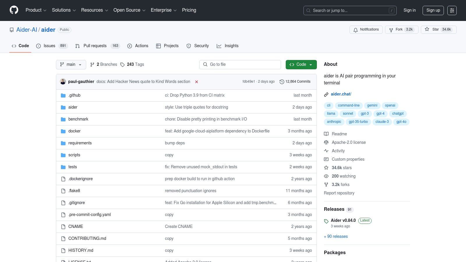466x262 pixels.
Task: Switch to the Security tab
Action: (198, 46)
